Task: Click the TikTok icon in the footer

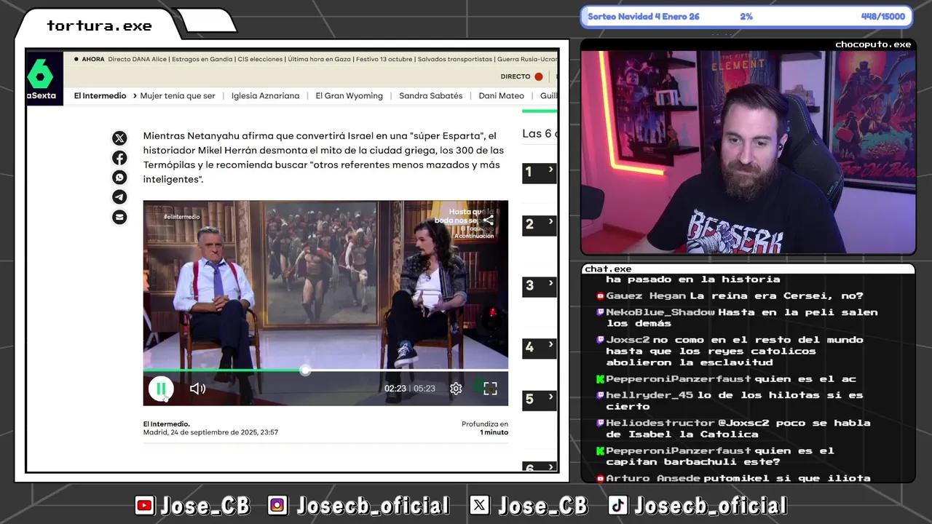Action: pyautogui.click(x=617, y=505)
